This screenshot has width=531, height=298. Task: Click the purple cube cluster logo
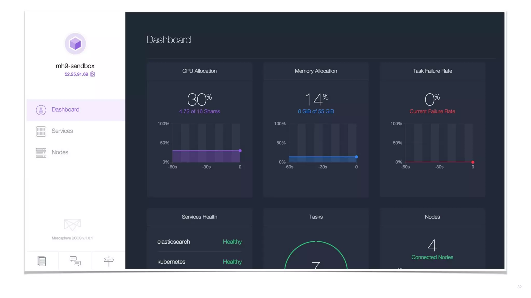75,43
